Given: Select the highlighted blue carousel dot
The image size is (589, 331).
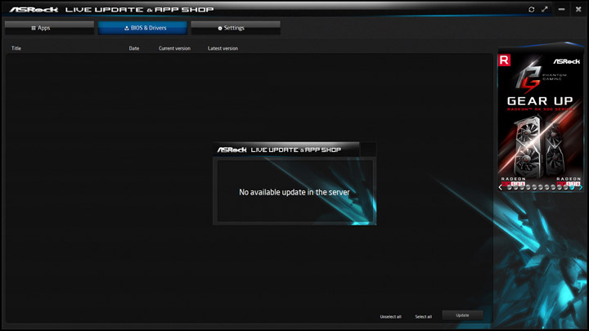Looking at the screenshot, I should point(572,187).
